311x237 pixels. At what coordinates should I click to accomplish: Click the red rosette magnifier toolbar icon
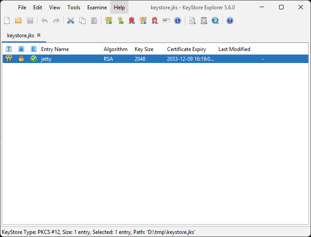point(155,20)
